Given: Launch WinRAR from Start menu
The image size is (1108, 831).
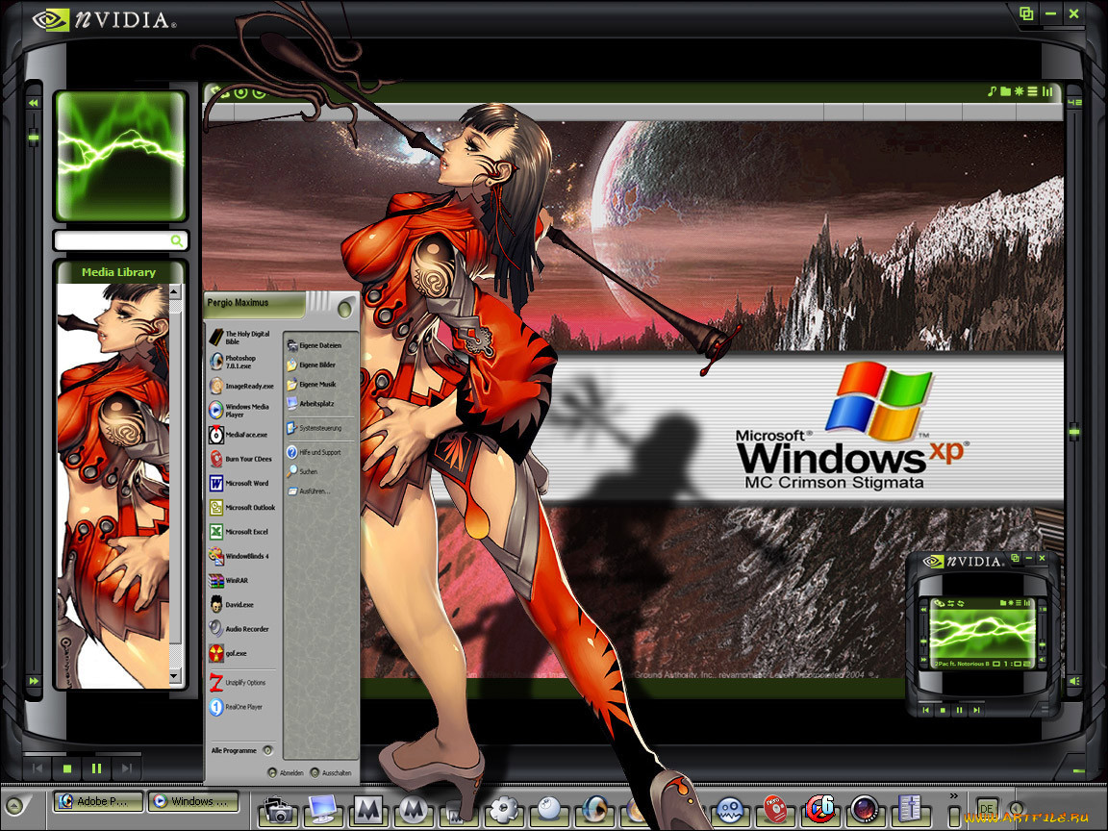Looking at the screenshot, I should (229, 580).
